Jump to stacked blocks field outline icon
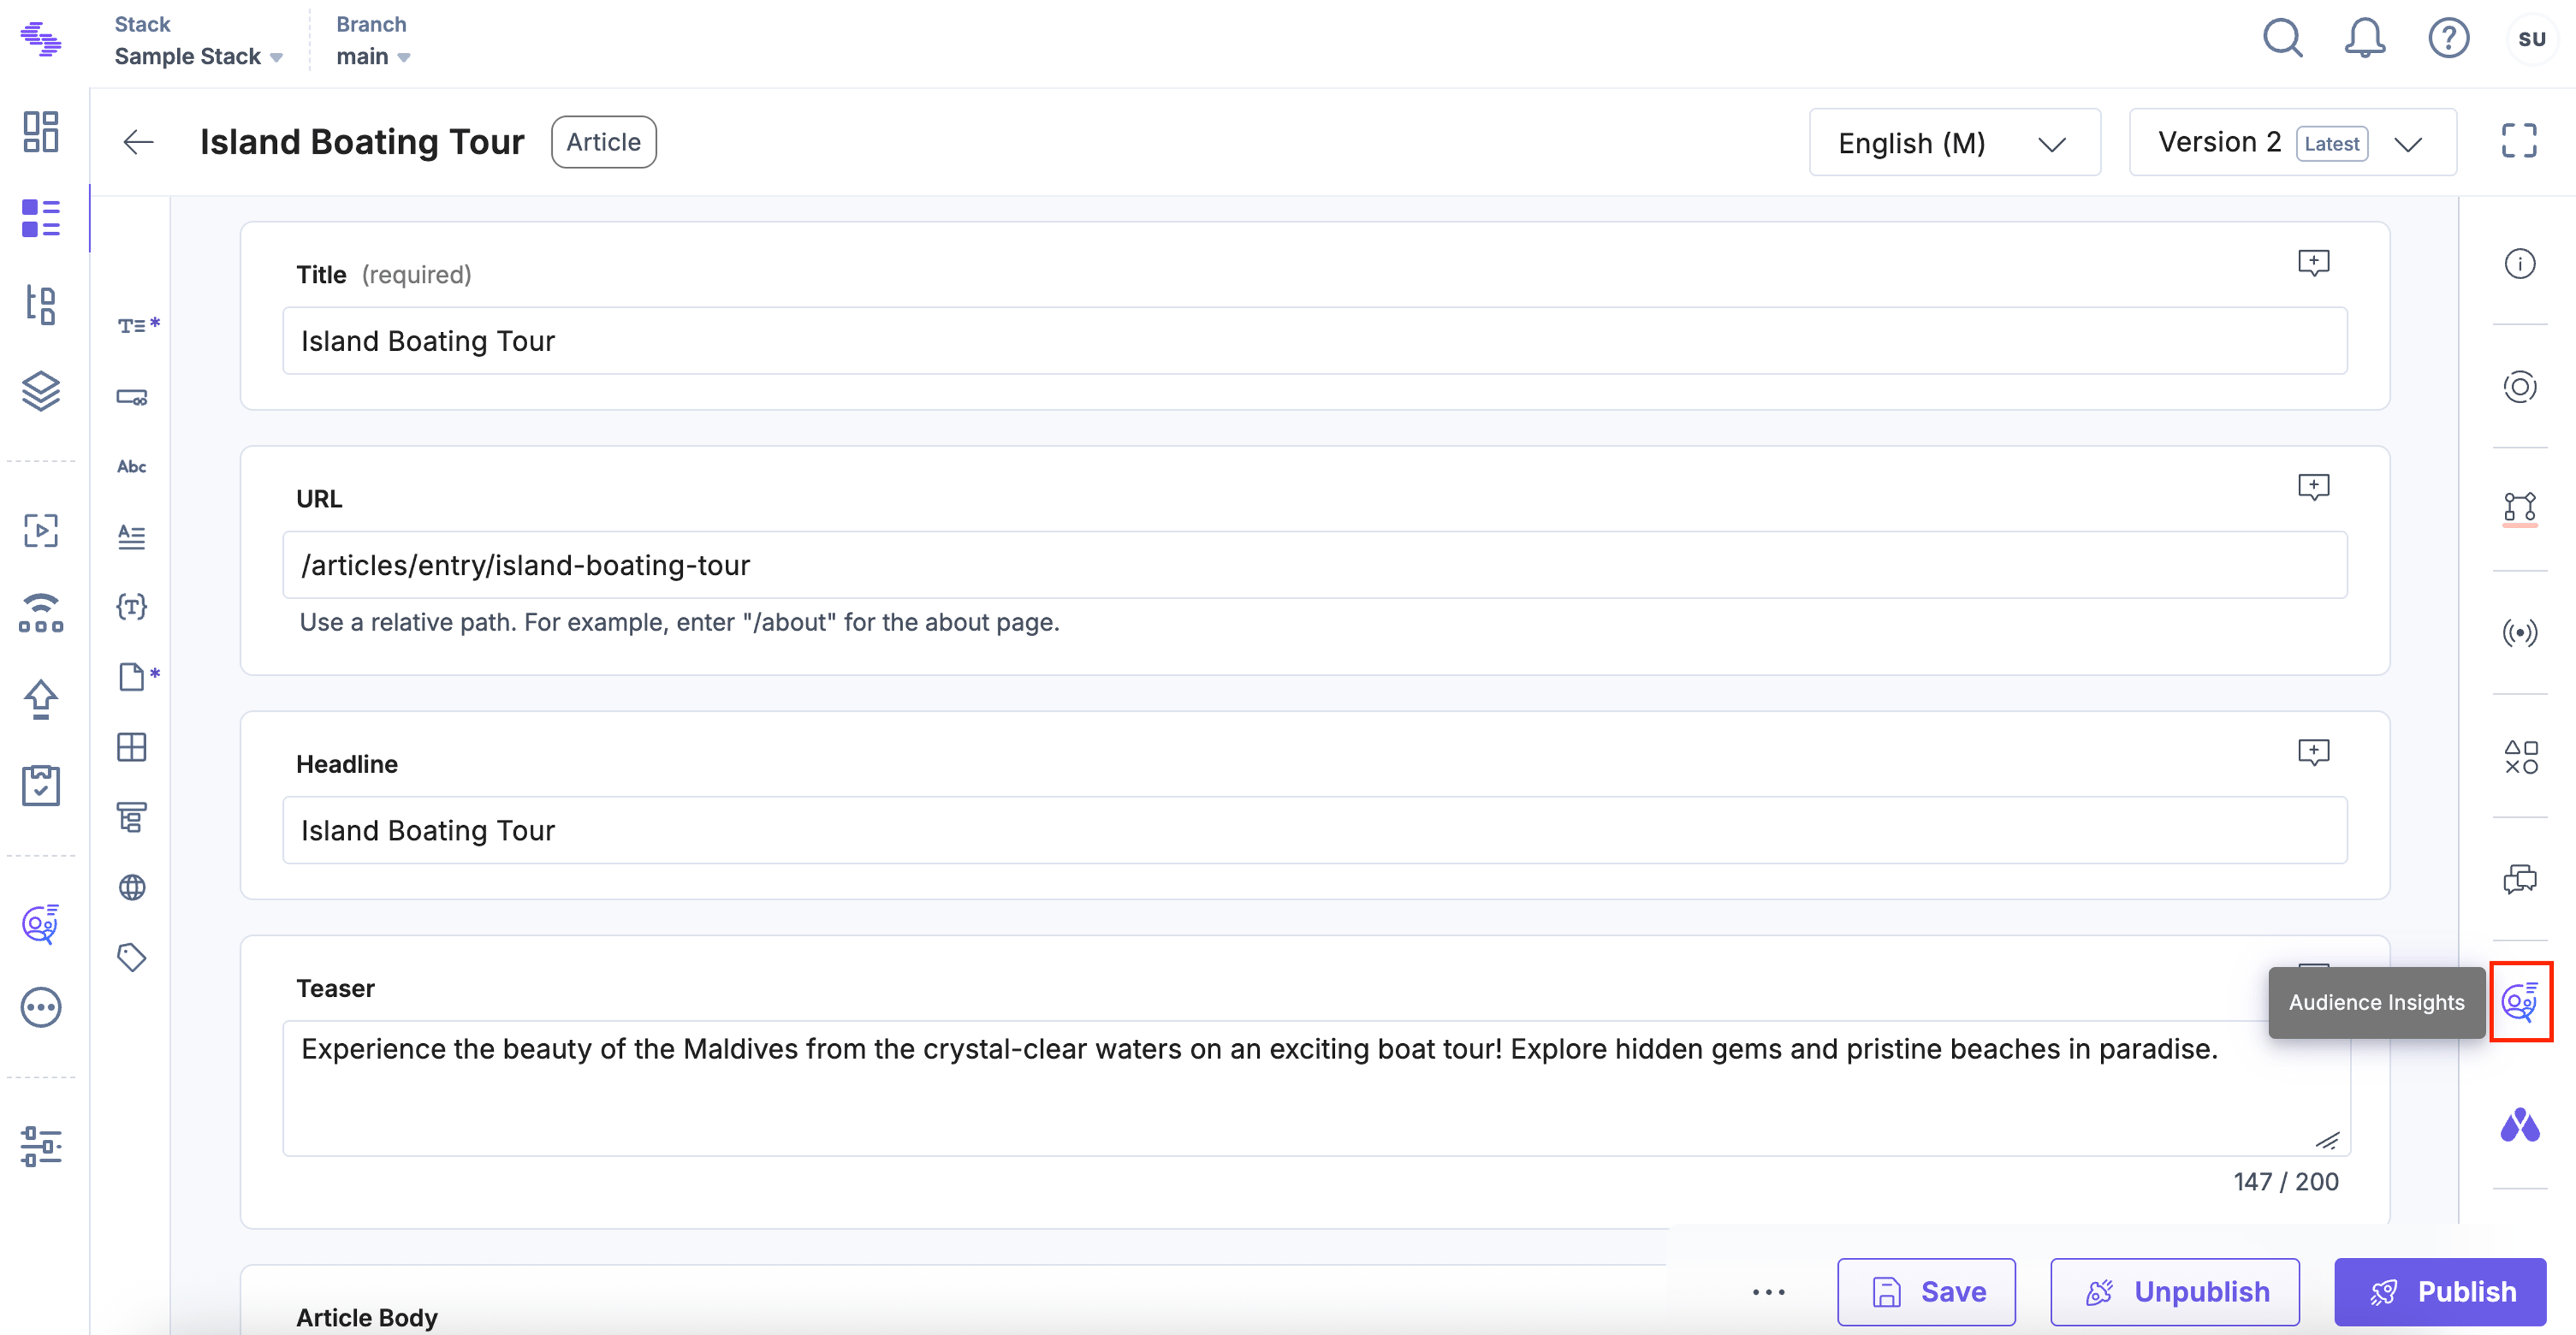This screenshot has width=2576, height=1335. (132, 817)
